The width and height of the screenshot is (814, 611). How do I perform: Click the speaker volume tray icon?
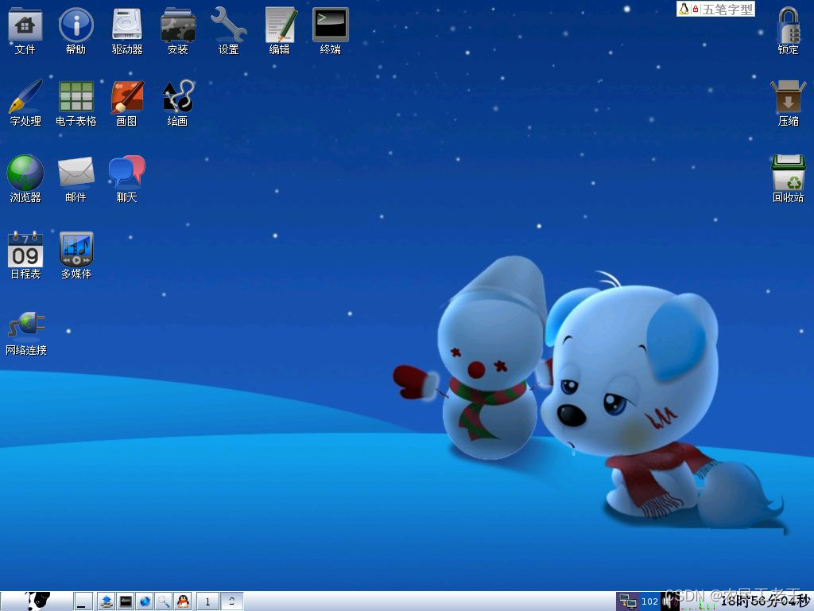669,601
